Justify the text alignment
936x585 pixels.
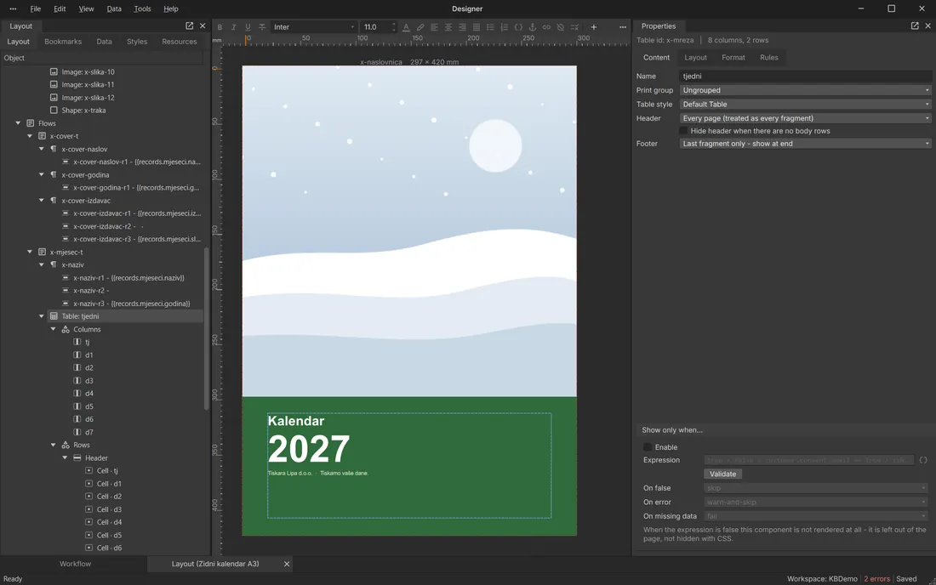[477, 27]
